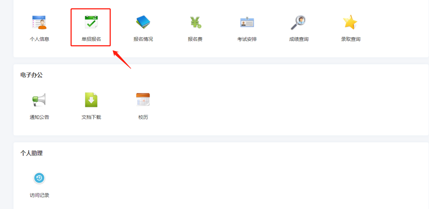Open the 文档下载 text link
Screen dimensions: 429x209
(91, 117)
